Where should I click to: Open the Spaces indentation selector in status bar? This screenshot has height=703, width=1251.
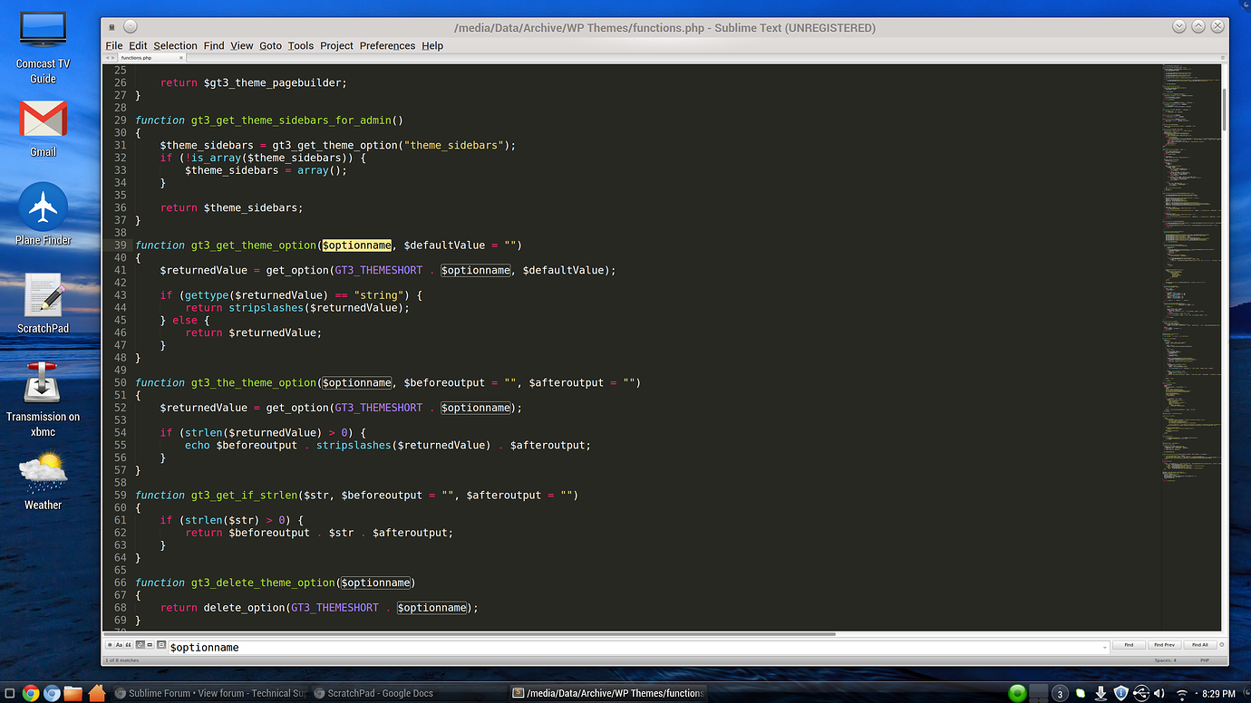pyautogui.click(x=1165, y=660)
